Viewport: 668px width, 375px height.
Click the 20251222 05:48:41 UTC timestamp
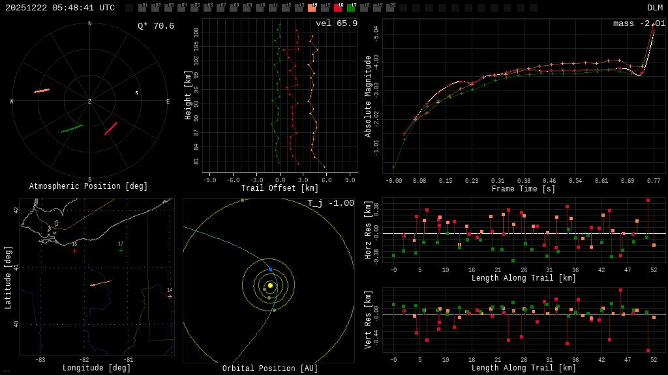coord(60,8)
